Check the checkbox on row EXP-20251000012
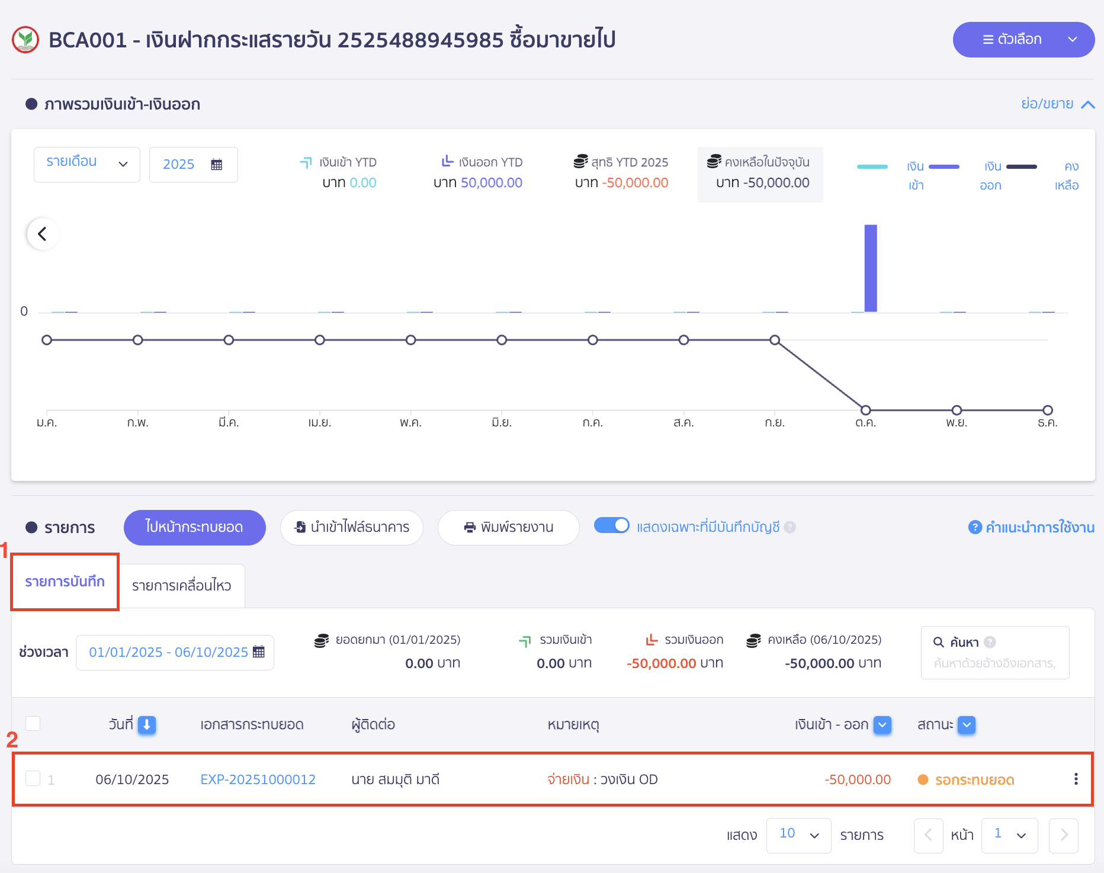 click(x=33, y=779)
